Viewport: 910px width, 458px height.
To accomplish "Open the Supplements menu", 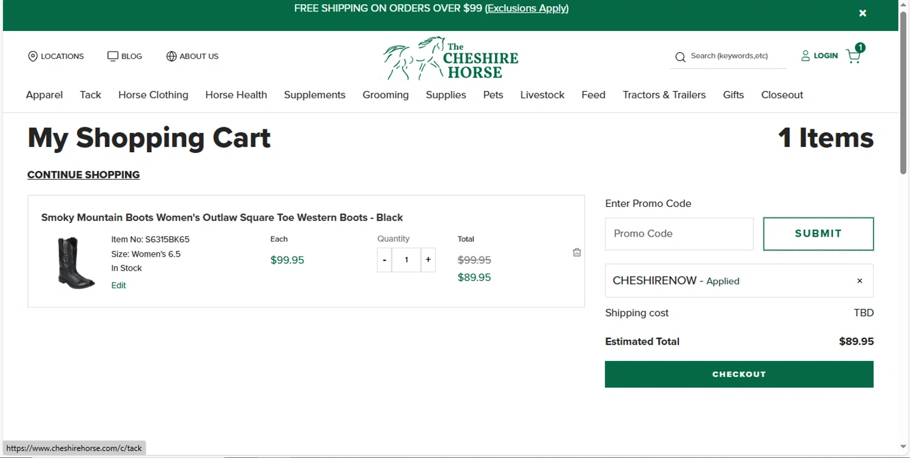I will tap(315, 95).
